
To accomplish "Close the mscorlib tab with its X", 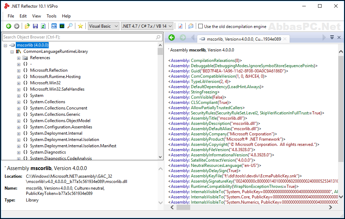I will pyautogui.click(x=285, y=39).
